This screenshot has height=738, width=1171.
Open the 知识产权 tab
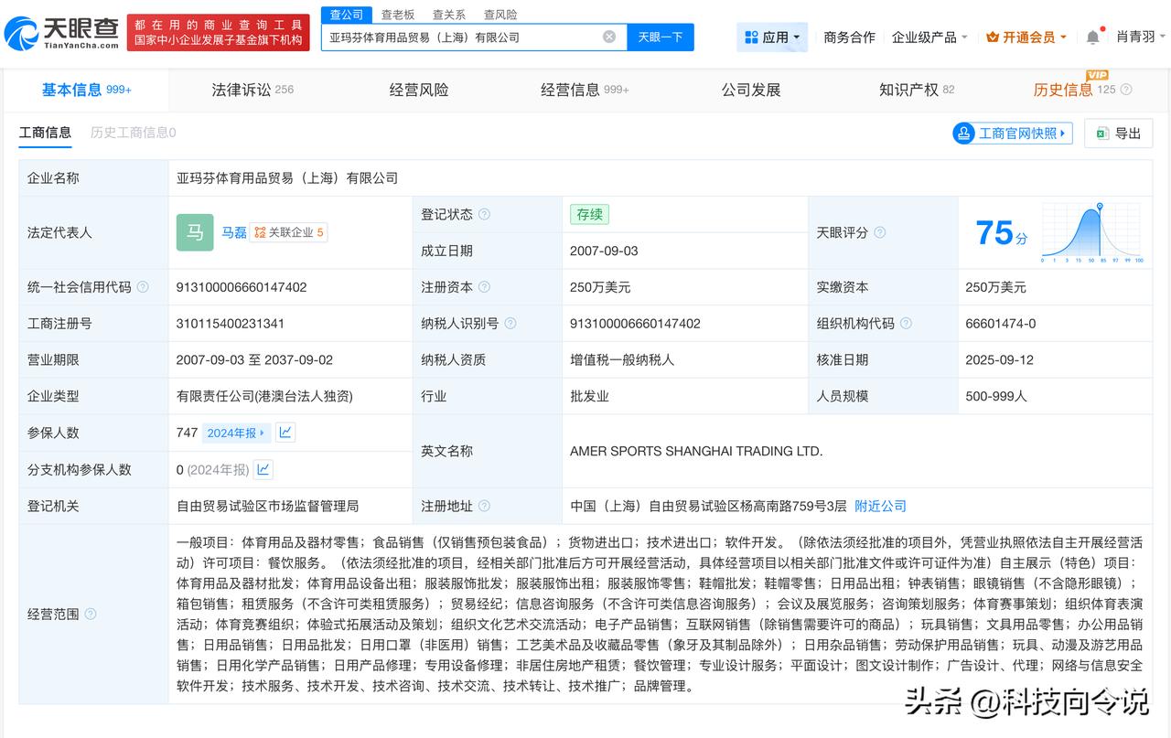[x=917, y=90]
